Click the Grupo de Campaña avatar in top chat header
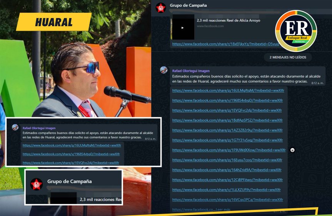 click(161, 7)
